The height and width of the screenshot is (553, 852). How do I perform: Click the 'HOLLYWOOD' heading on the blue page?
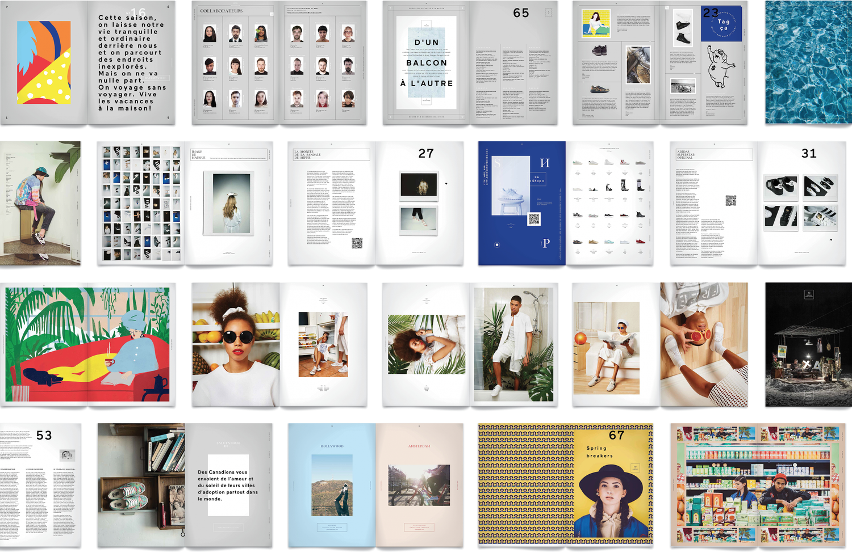332,446
